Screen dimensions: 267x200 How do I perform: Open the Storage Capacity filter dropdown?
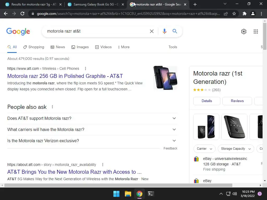point(236,149)
